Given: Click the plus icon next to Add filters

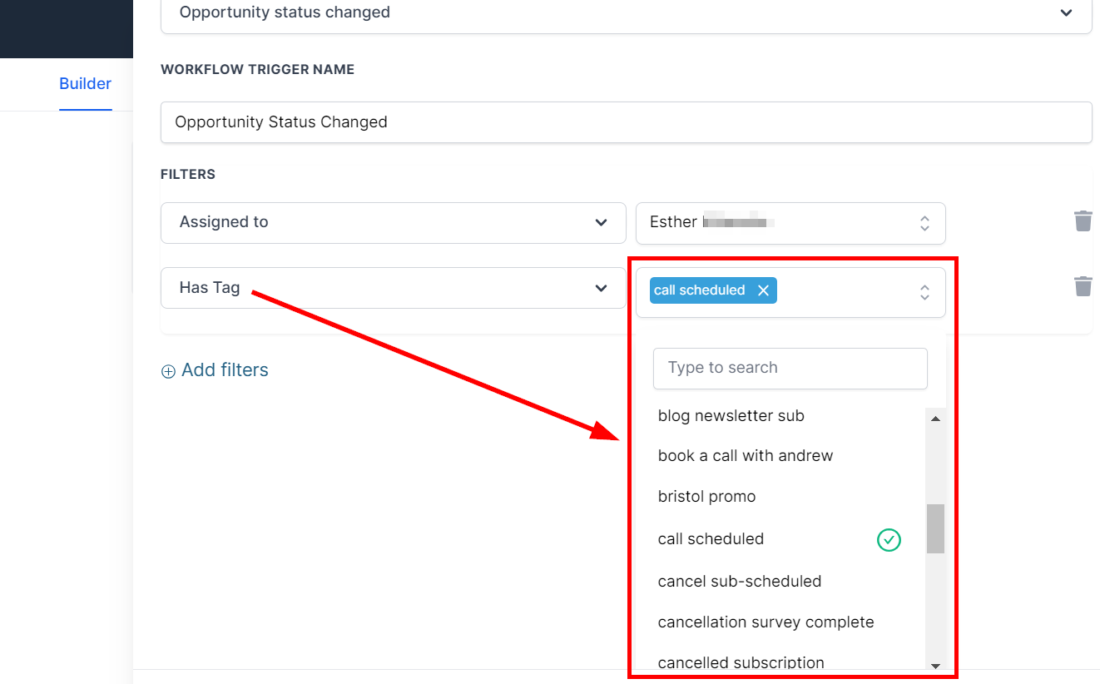Looking at the screenshot, I should point(168,371).
